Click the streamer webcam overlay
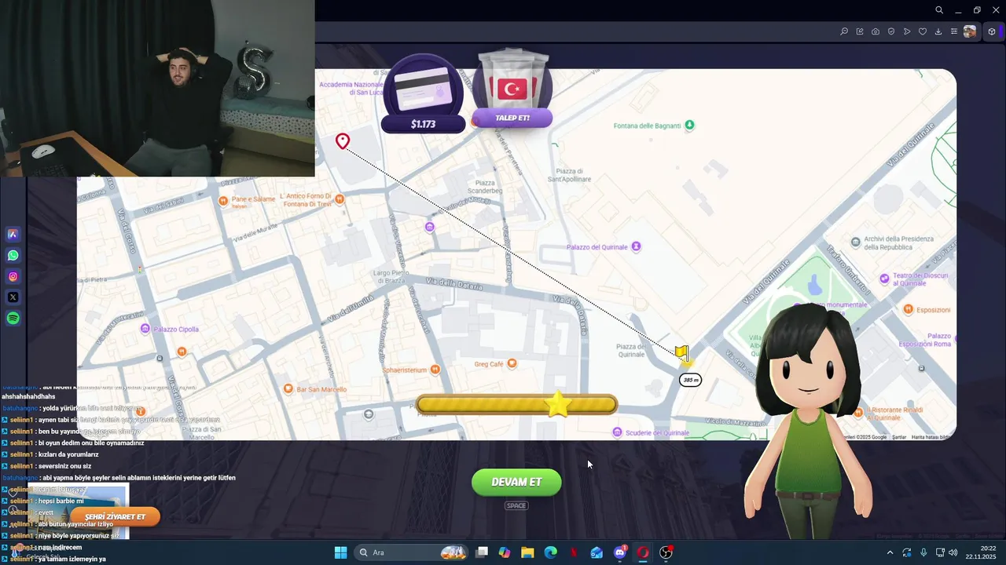This screenshot has width=1006, height=565. pyautogui.click(x=157, y=88)
